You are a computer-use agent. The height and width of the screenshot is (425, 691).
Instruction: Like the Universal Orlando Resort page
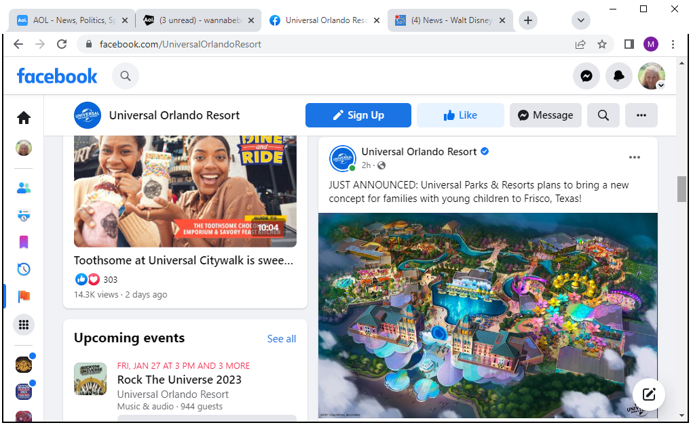(x=460, y=115)
